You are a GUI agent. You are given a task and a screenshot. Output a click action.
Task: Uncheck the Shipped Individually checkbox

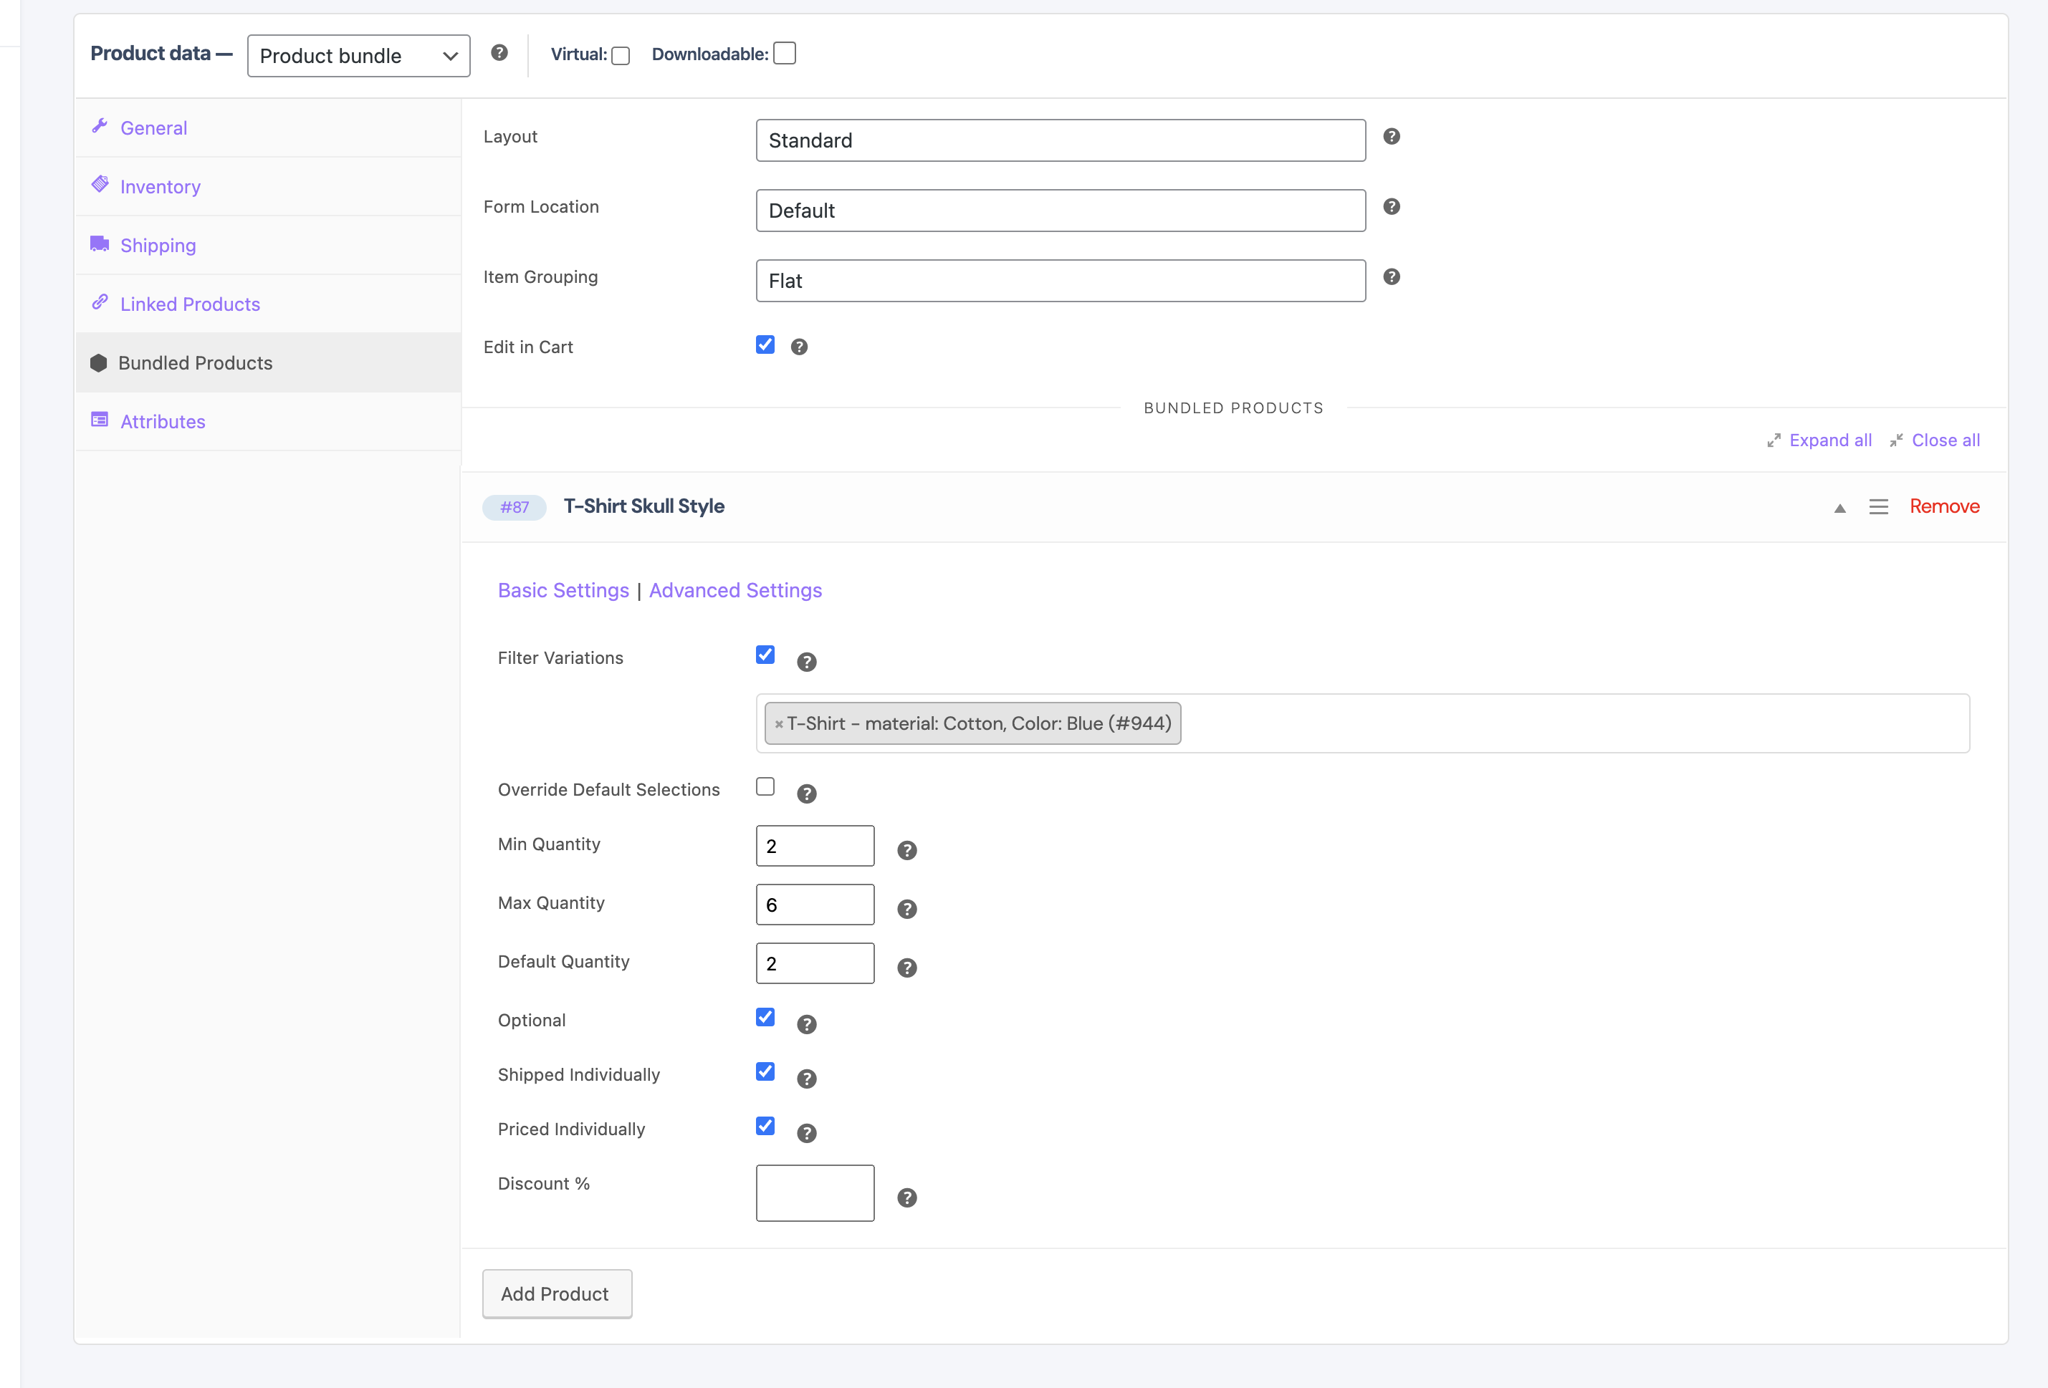pyautogui.click(x=765, y=1072)
